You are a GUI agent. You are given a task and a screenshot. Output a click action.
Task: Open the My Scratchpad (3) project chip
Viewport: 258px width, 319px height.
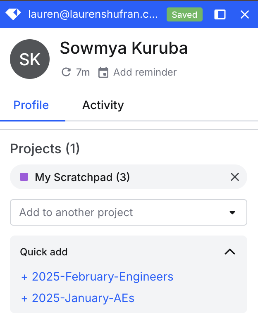129,177
